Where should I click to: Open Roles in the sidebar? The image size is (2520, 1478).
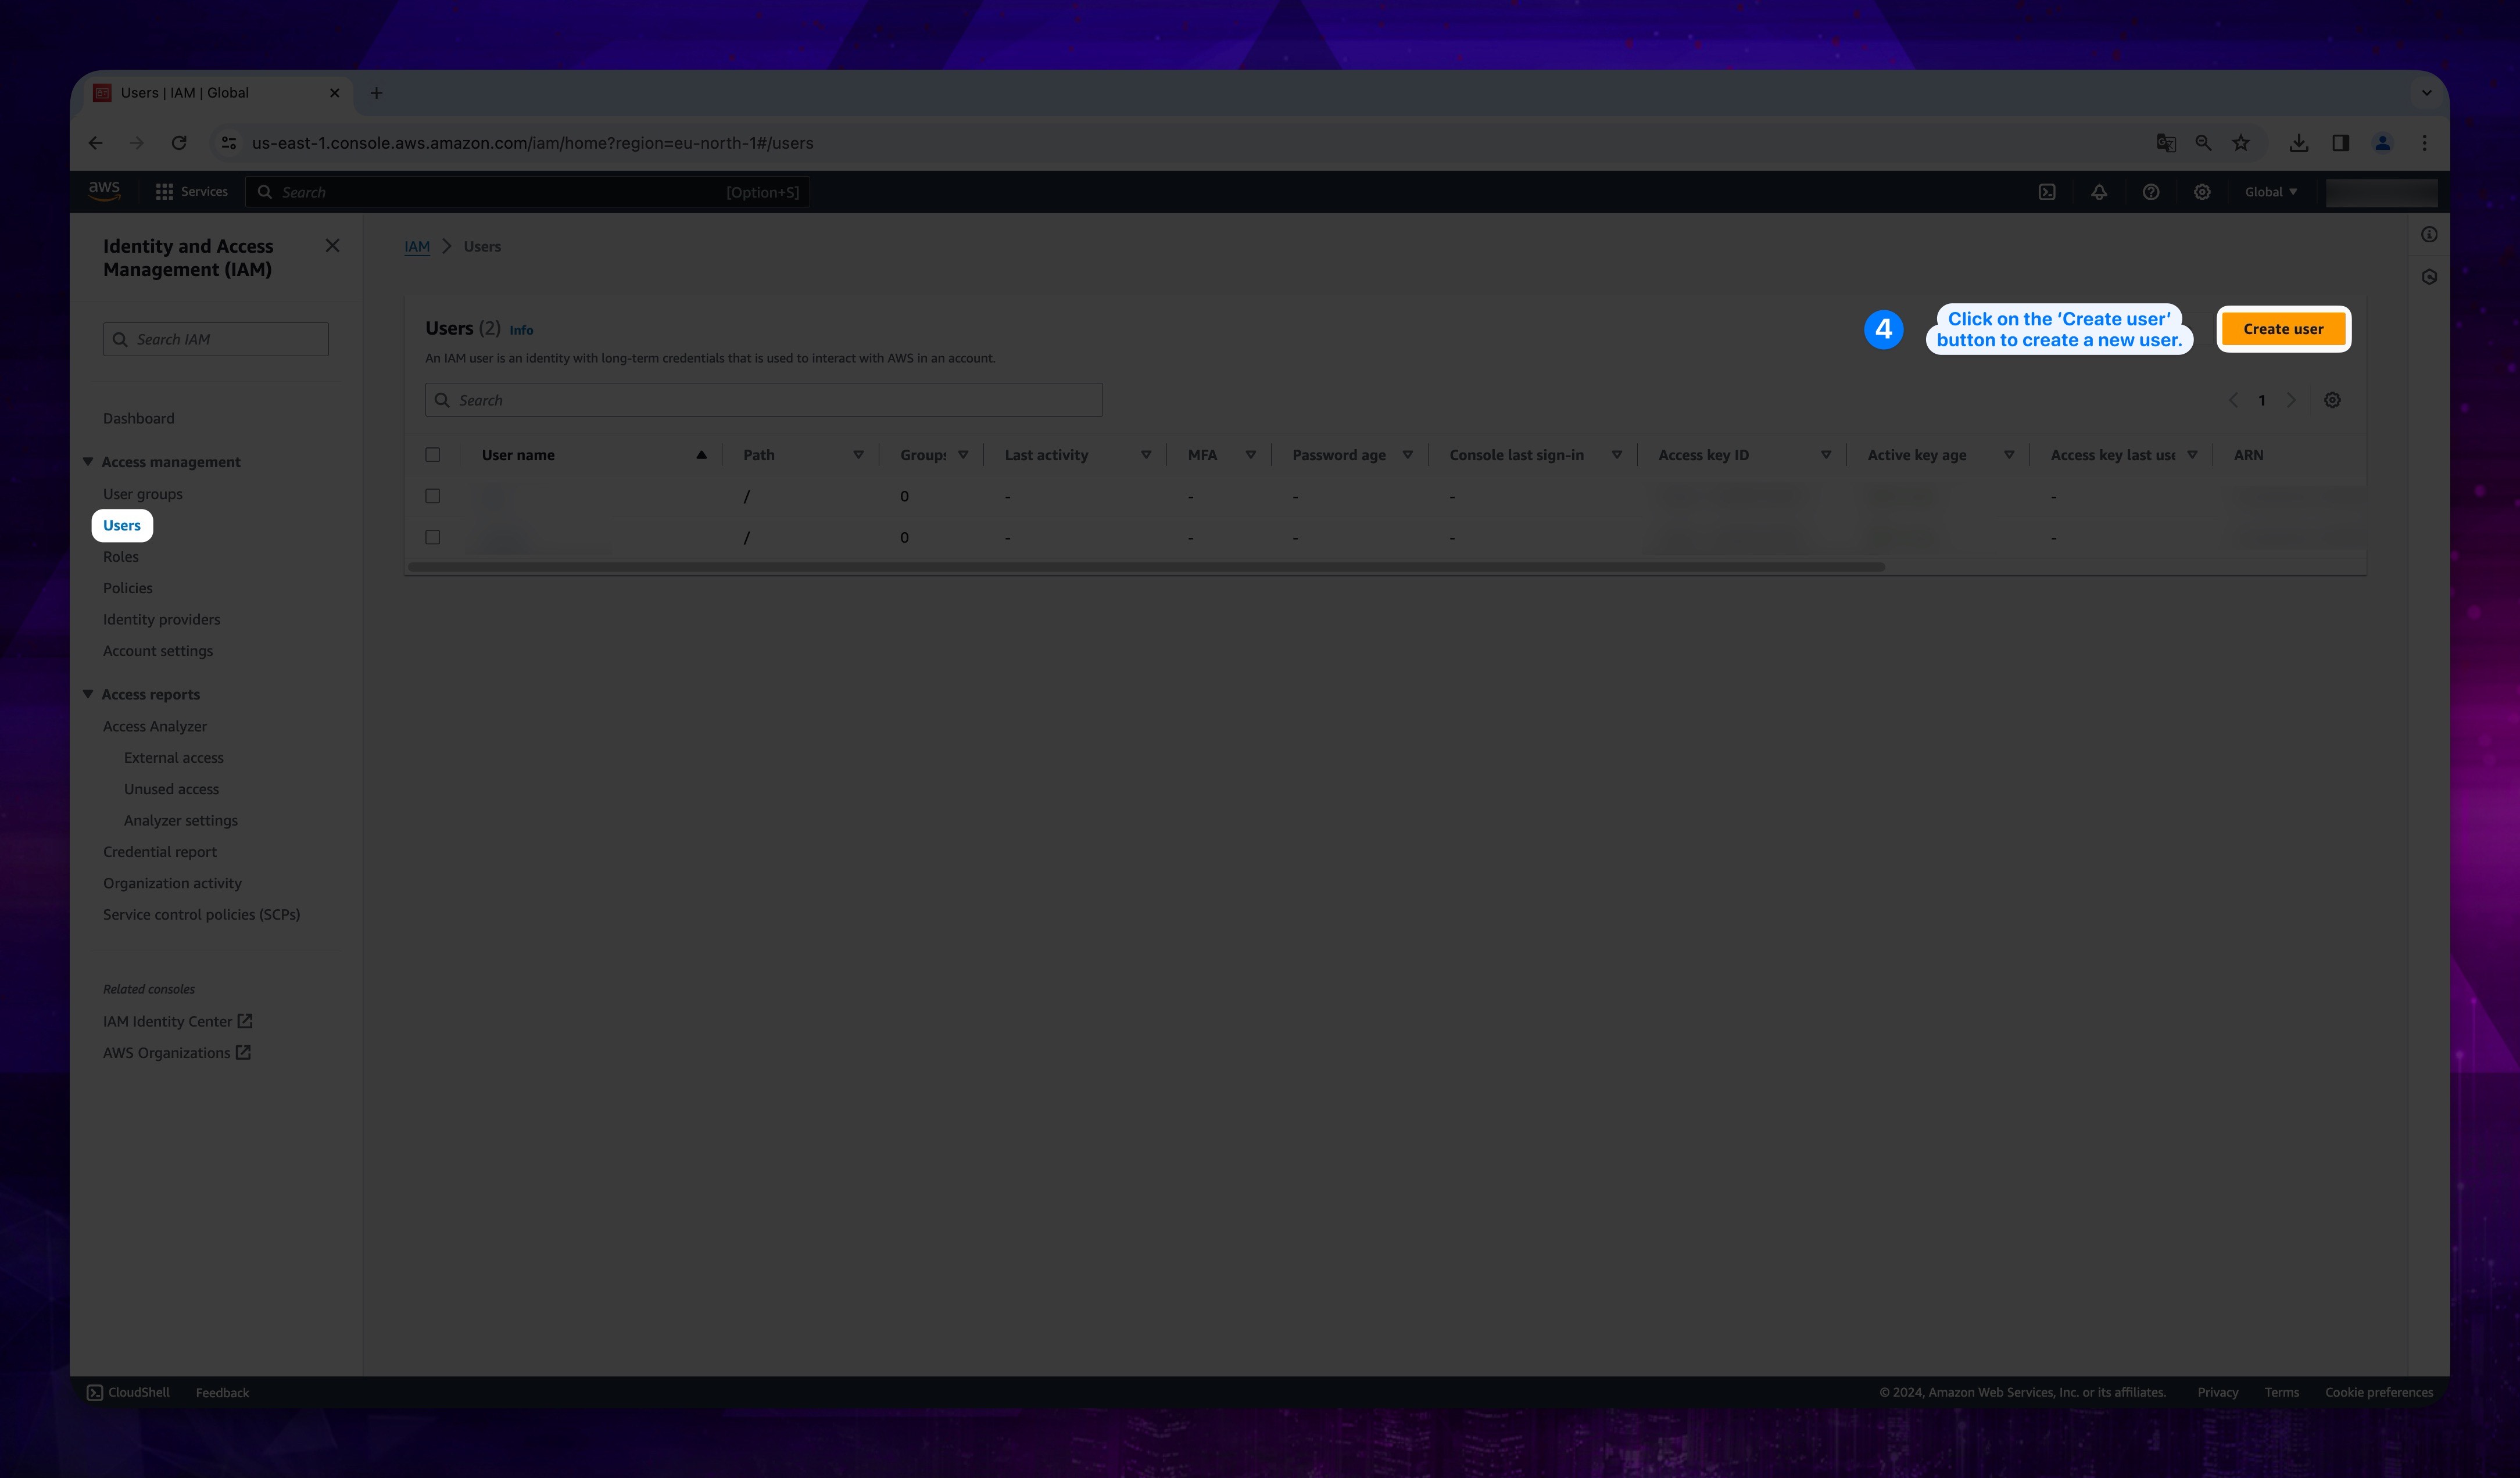[x=121, y=557]
